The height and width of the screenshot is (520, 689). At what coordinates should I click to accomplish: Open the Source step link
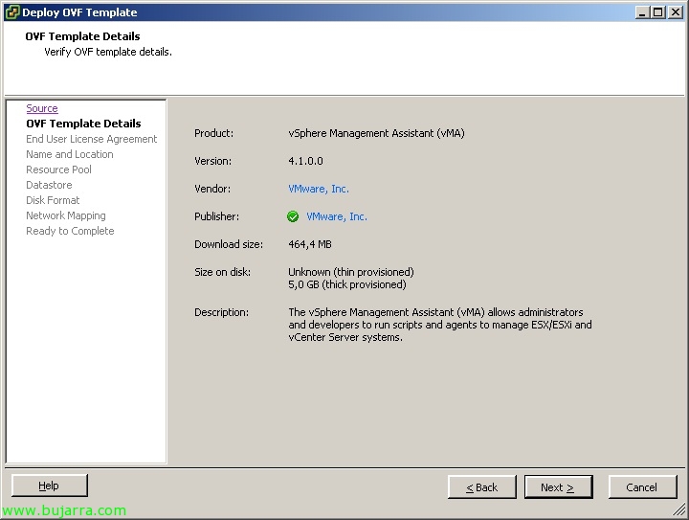pyautogui.click(x=42, y=108)
